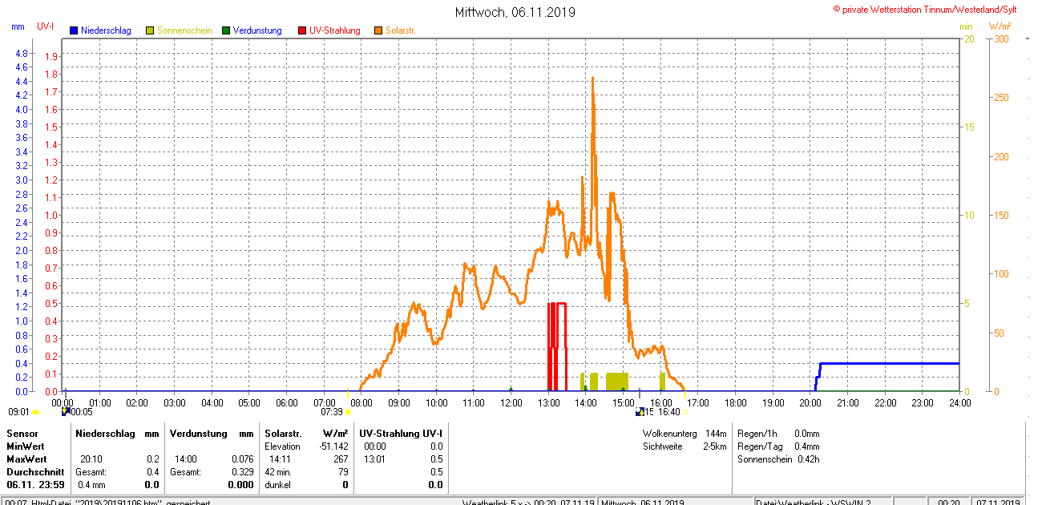
Task: Select the Niederschlag legend label
Action: pos(106,30)
